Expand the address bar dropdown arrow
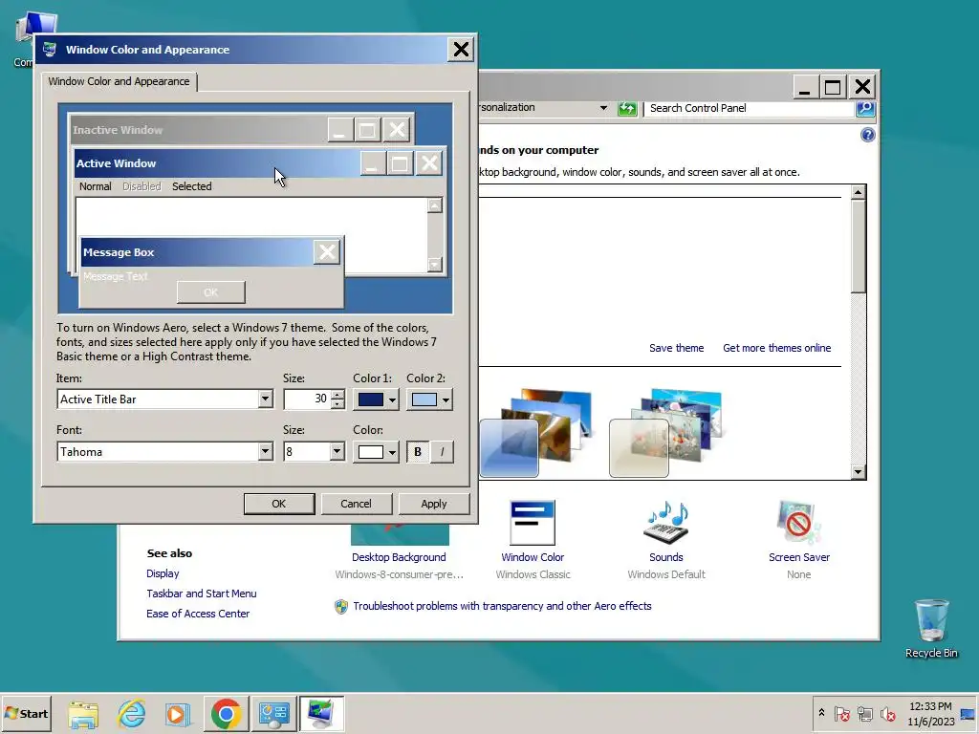The image size is (979, 734). click(x=603, y=108)
